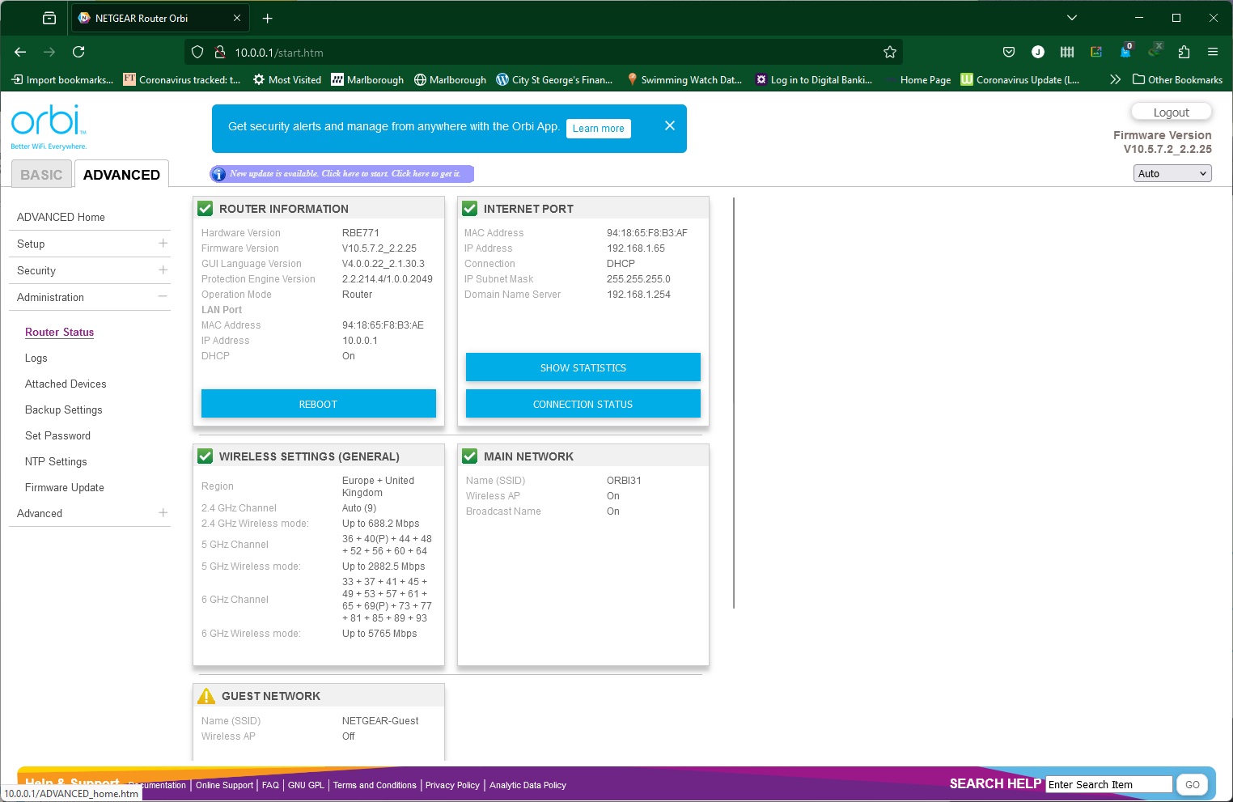Click the Guest Network warning icon
The width and height of the screenshot is (1233, 802).
tap(206, 696)
